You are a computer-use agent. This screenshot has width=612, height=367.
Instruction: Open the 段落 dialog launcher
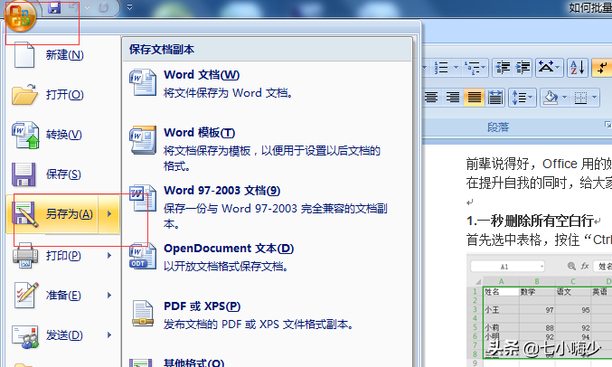click(x=607, y=125)
